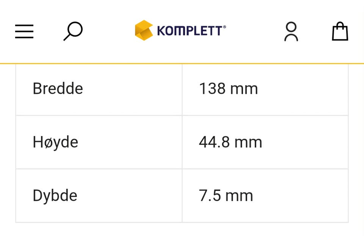Select the Dybde label cell
The width and height of the screenshot is (364, 236).
click(x=99, y=196)
